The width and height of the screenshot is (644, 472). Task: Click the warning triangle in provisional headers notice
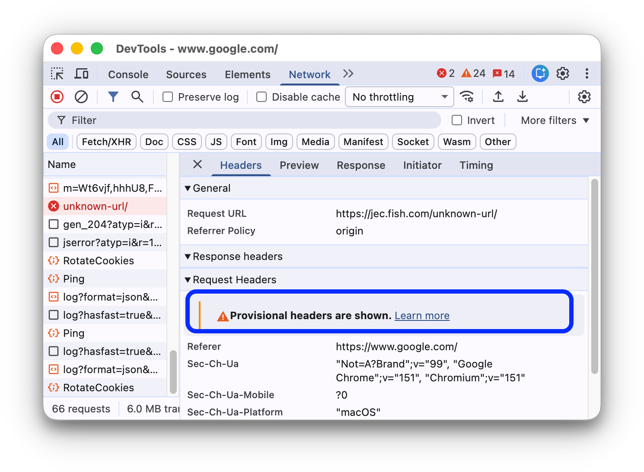(x=223, y=317)
